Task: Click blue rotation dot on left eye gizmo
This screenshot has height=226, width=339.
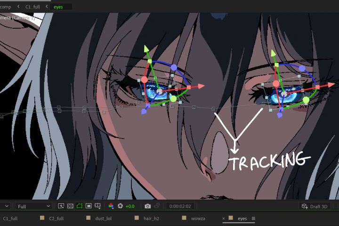Action: (x=174, y=67)
